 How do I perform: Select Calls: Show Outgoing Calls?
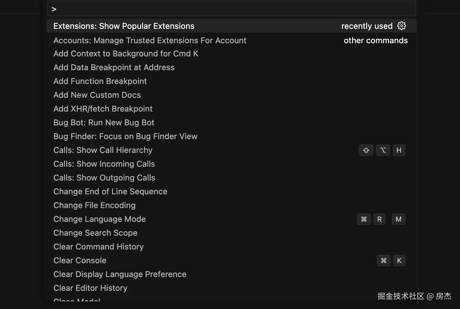pos(104,178)
